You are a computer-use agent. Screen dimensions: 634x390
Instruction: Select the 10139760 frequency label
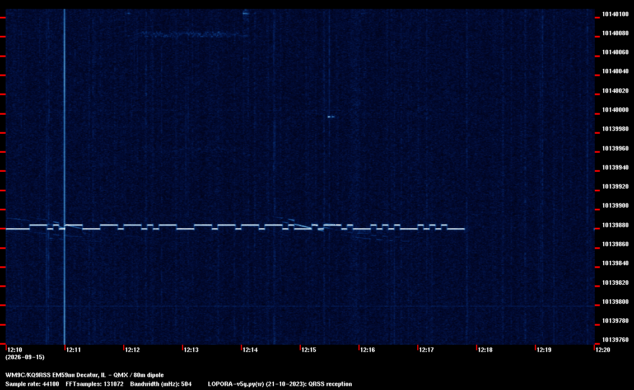point(616,340)
